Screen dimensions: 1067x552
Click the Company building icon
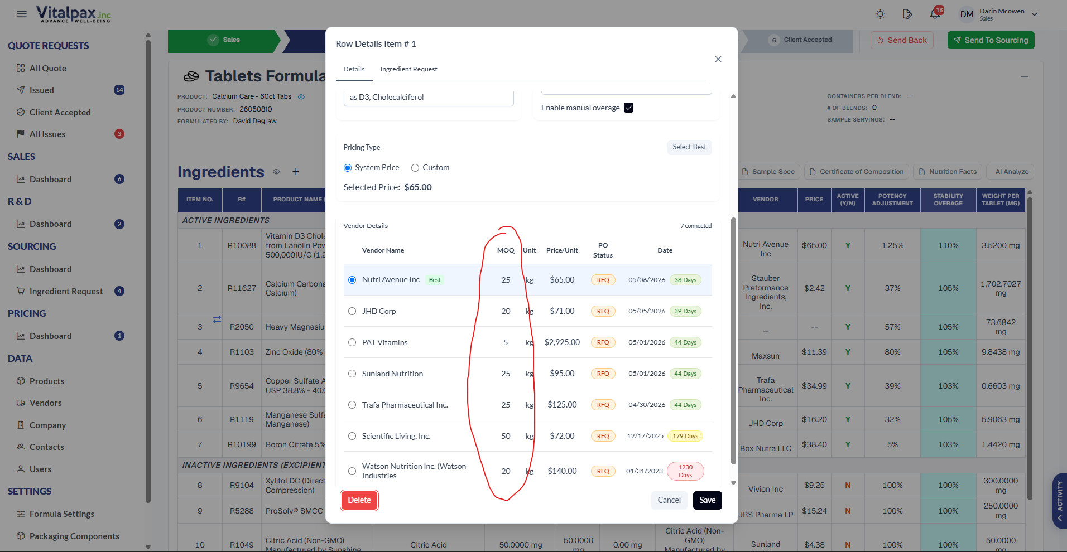tap(21, 425)
